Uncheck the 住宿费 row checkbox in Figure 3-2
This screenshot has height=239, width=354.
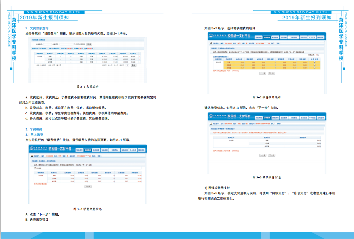pos(314,65)
